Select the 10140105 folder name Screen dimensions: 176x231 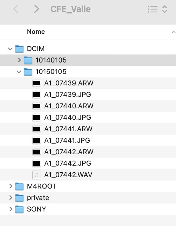coord(51,60)
